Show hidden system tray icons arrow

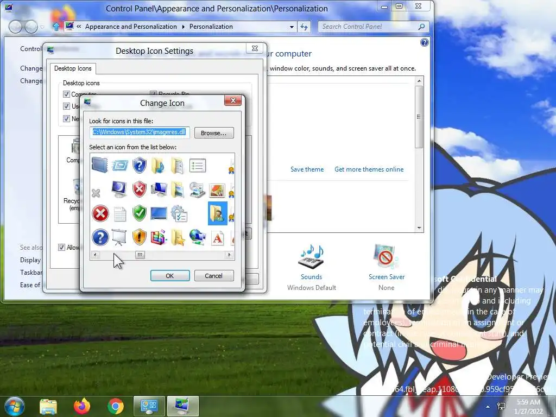[x=488, y=407]
